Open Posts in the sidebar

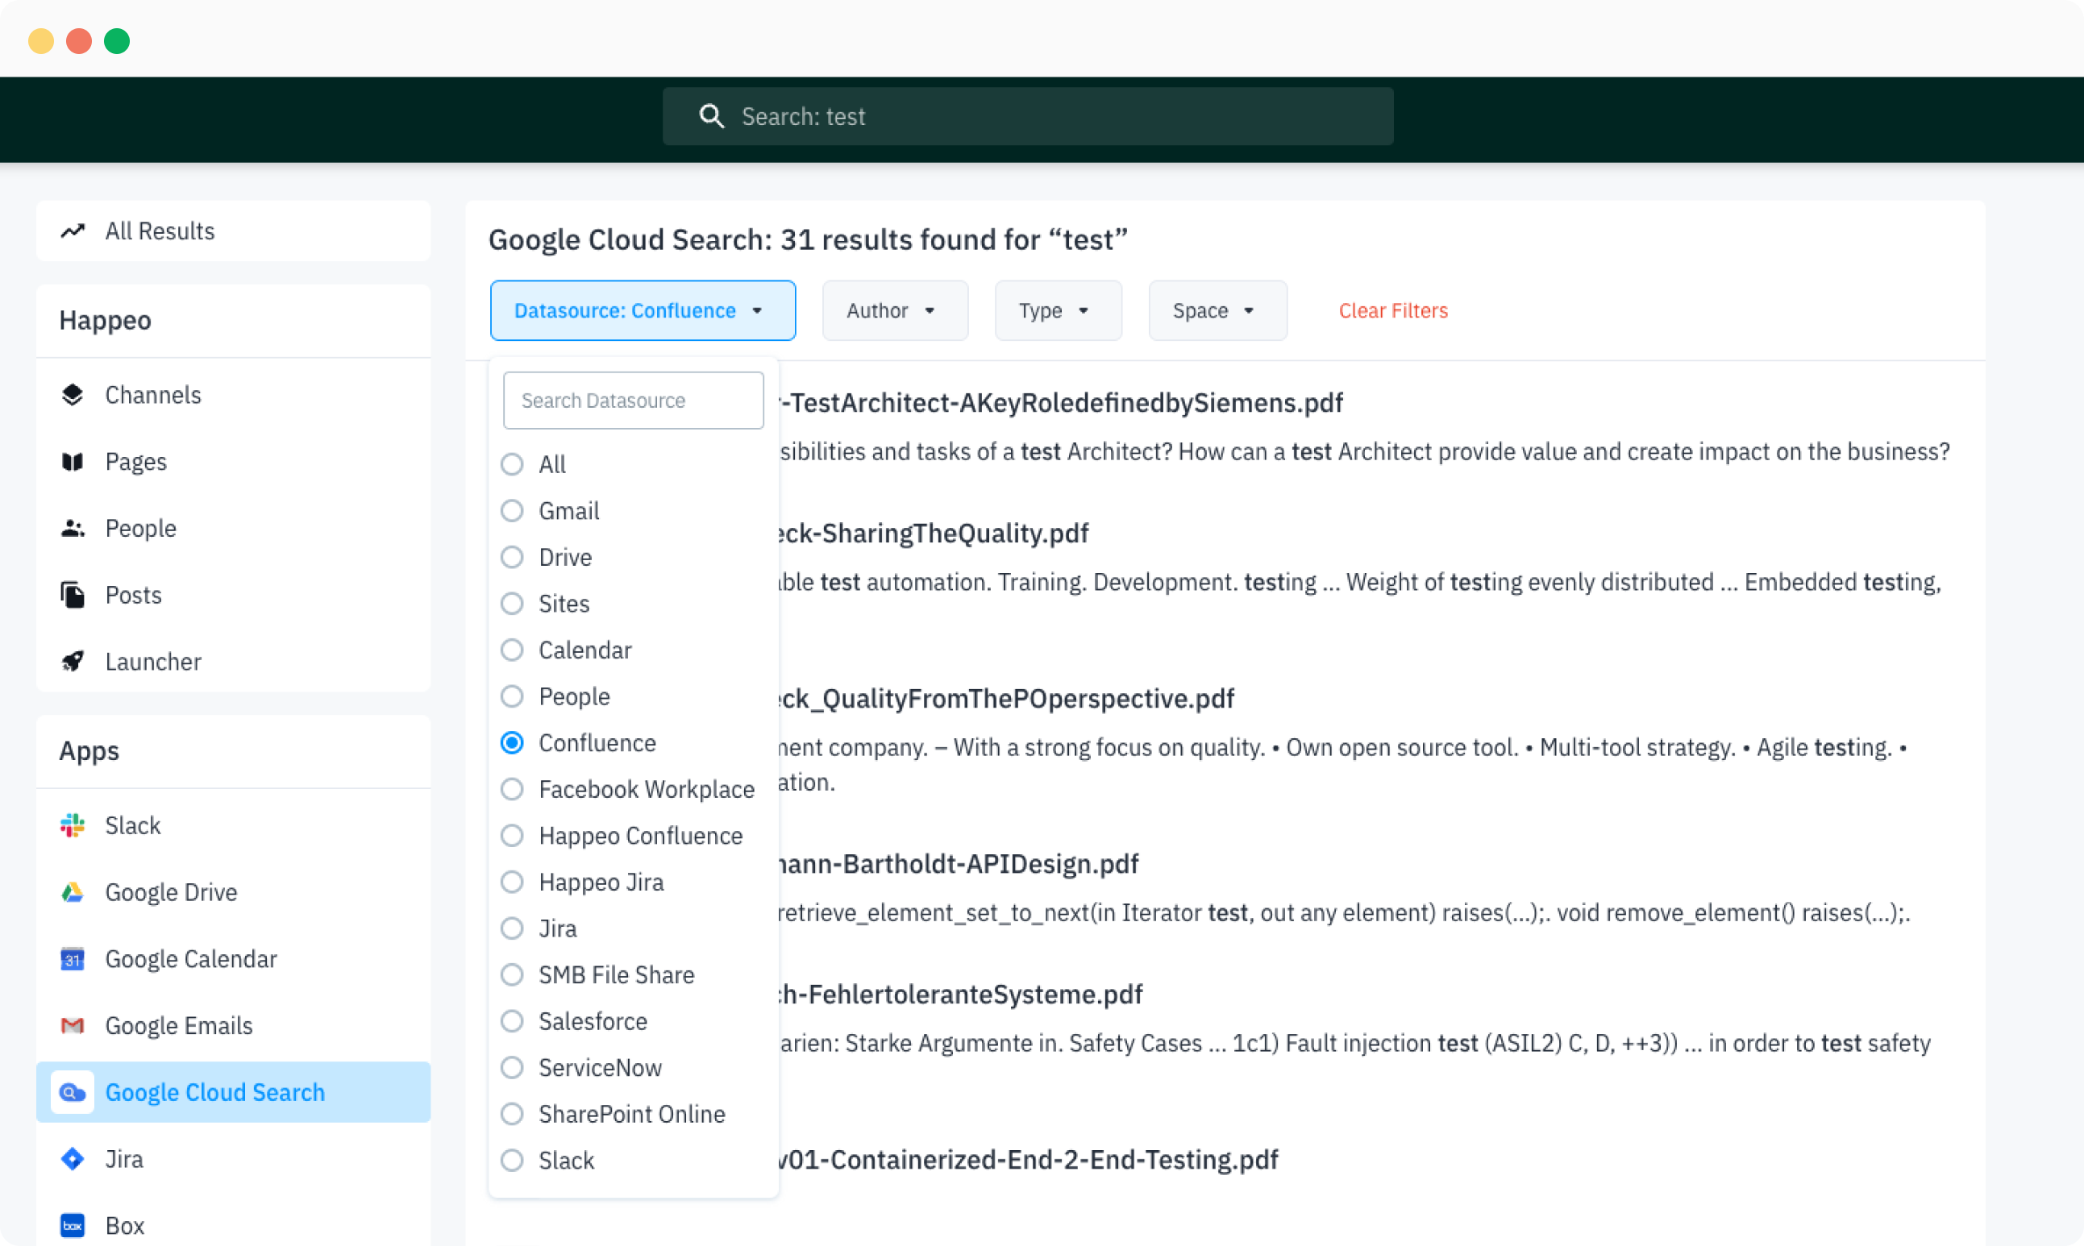[234, 595]
